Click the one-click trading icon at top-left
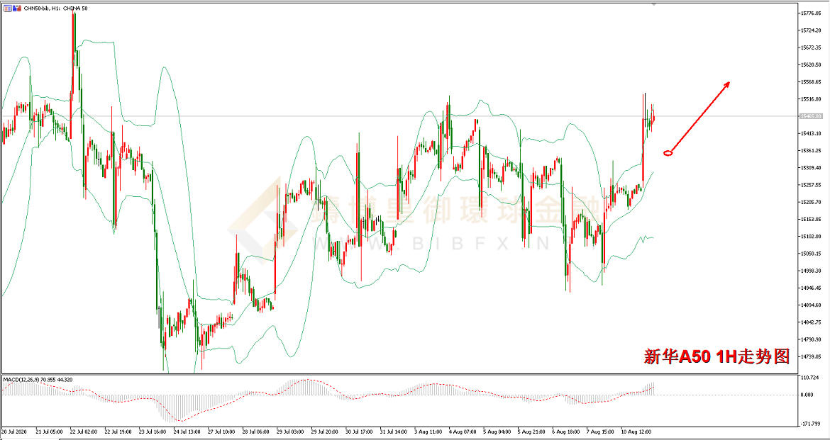 [7, 7]
